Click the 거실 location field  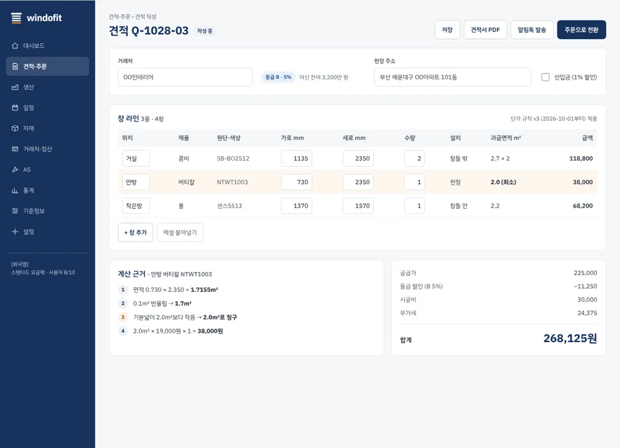(x=136, y=159)
